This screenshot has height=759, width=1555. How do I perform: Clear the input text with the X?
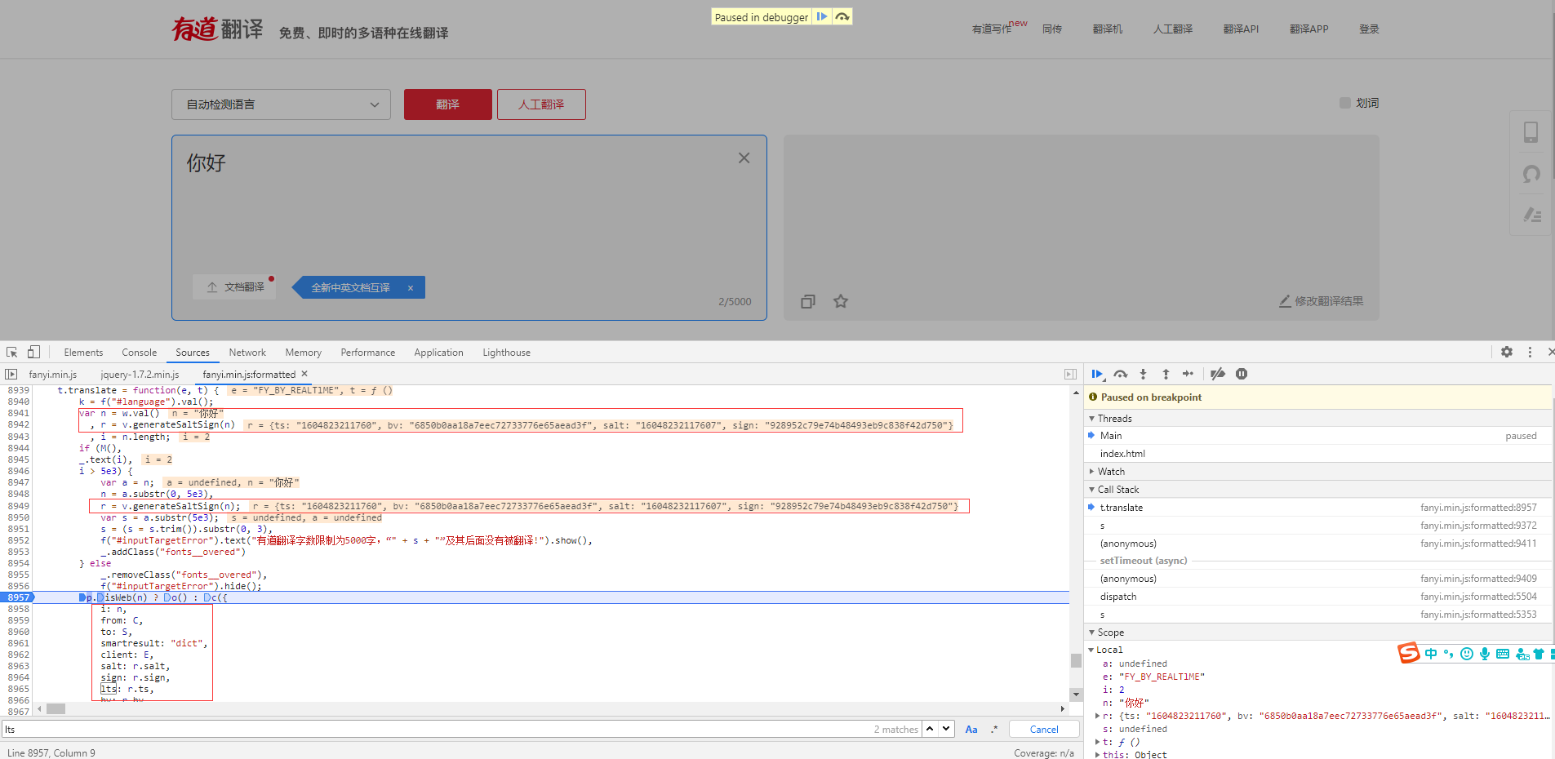point(744,158)
